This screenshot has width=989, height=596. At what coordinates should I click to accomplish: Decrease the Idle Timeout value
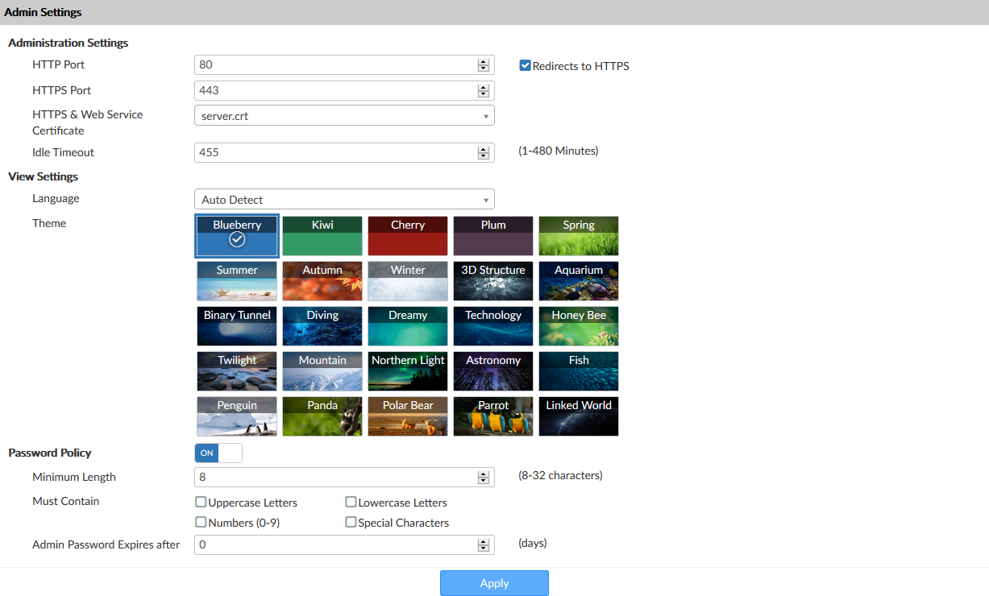483,155
